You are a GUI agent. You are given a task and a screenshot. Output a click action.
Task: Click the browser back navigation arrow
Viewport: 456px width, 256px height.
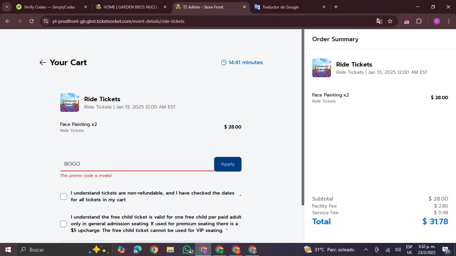8,21
